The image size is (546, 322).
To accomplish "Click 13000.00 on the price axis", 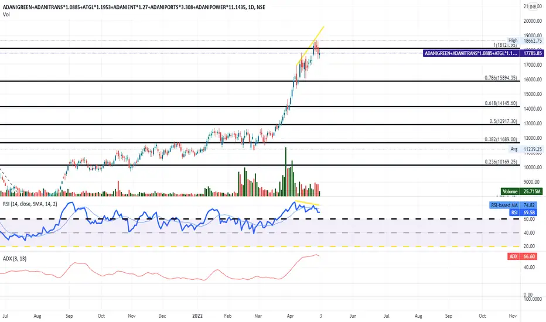I will coord(533,123).
